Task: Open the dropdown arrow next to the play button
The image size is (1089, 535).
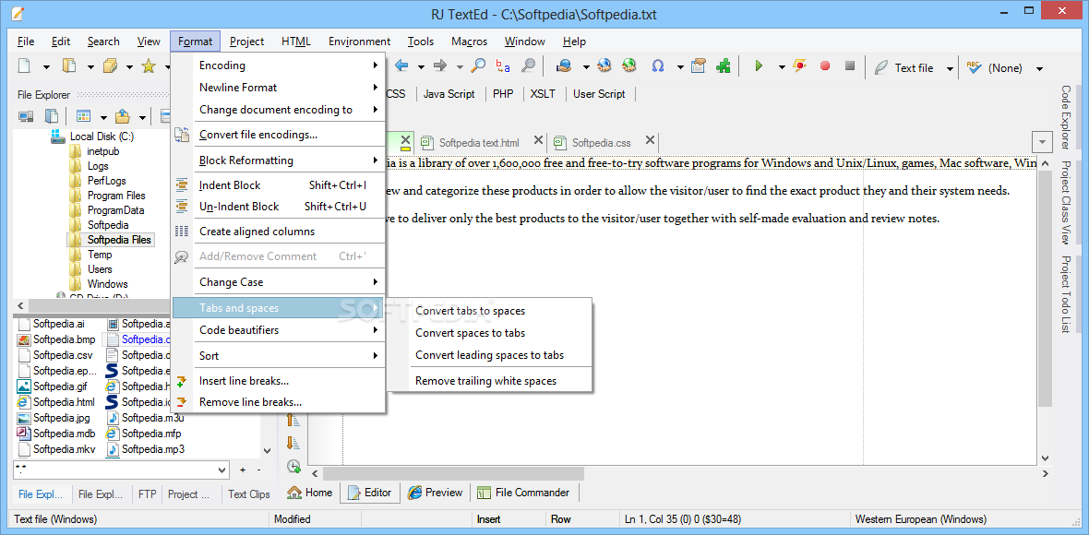Action: (782, 67)
